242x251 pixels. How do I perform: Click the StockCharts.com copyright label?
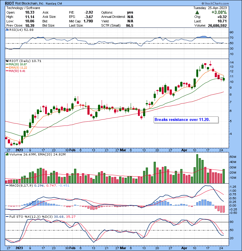pyautogui.click(x=215, y=3)
